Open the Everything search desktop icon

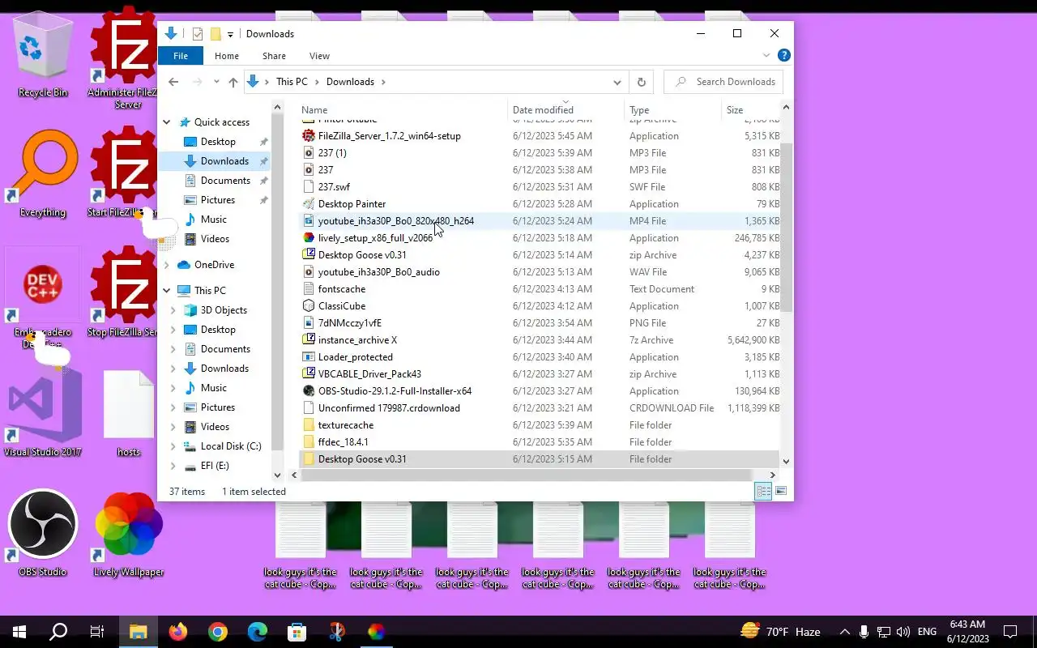point(43,173)
